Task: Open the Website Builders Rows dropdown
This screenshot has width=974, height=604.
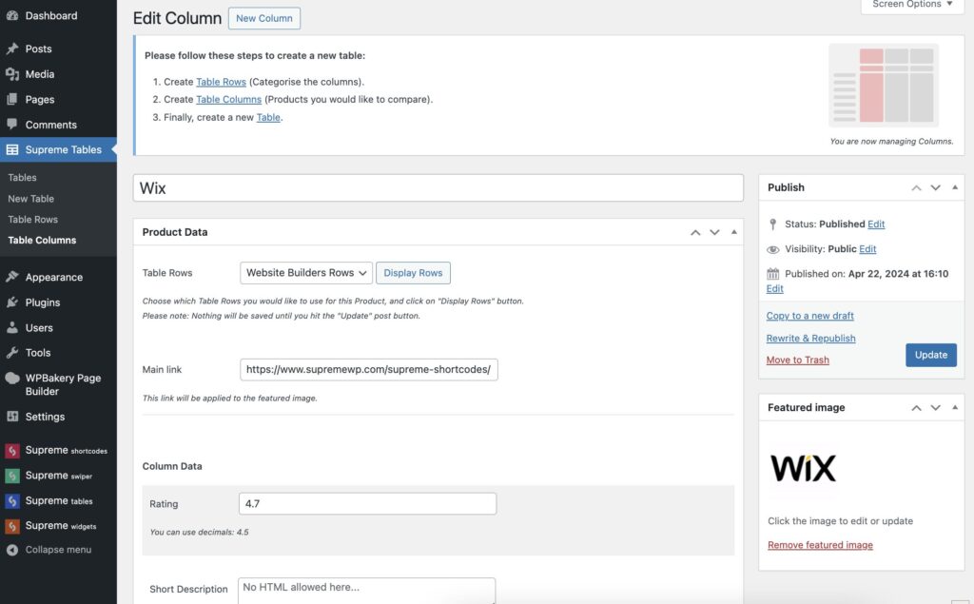Action: (306, 273)
